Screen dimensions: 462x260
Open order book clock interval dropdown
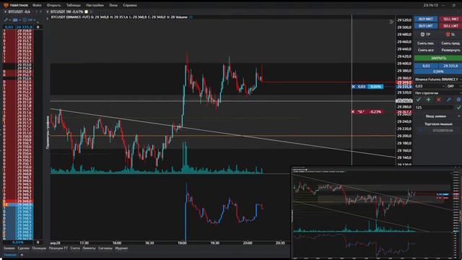pyautogui.click(x=29, y=19)
